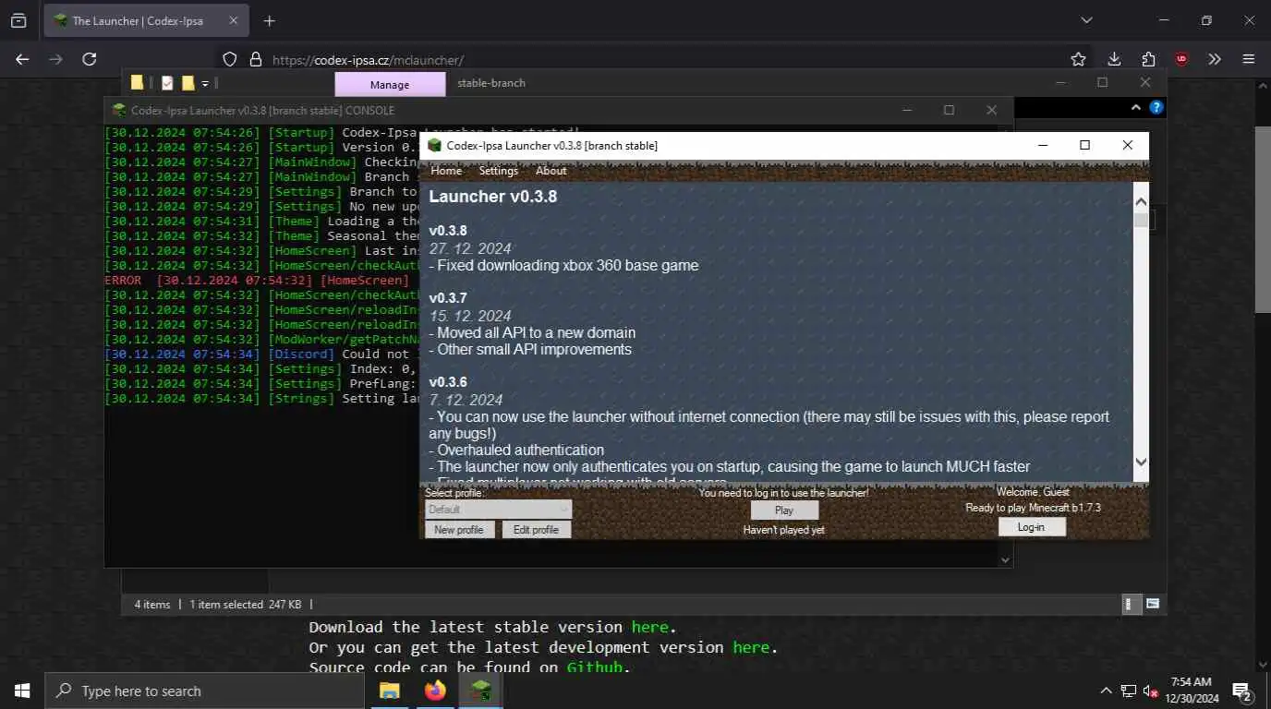
Task: Open the Windows Start menu
Action: tap(21, 691)
